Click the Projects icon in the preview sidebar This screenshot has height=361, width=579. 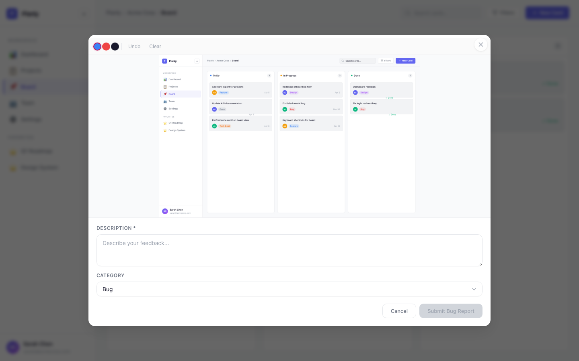(165, 87)
